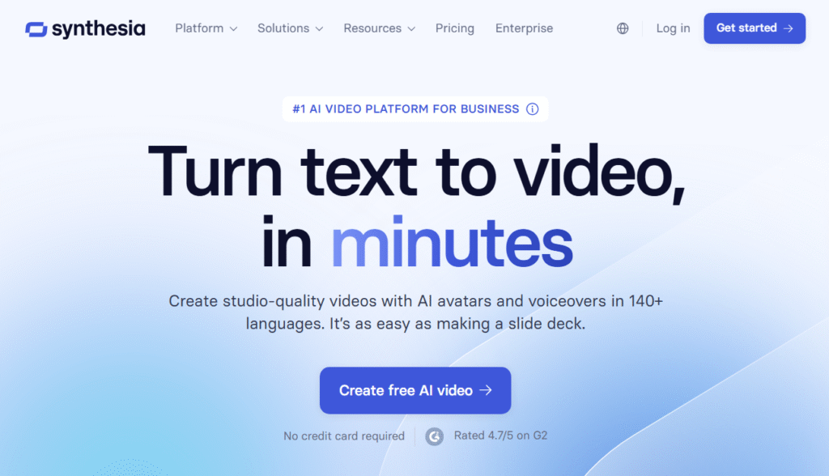Click the Log in link

673,28
